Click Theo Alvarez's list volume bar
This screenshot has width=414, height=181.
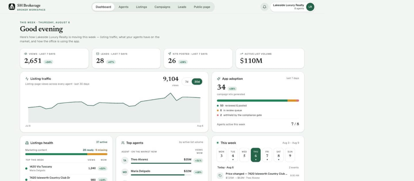[x=161, y=163]
